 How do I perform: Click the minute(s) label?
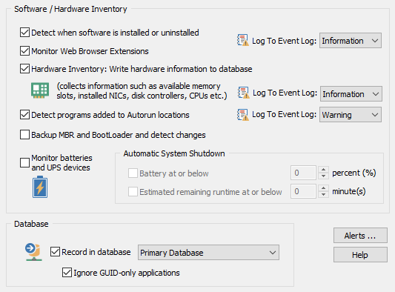(349, 191)
